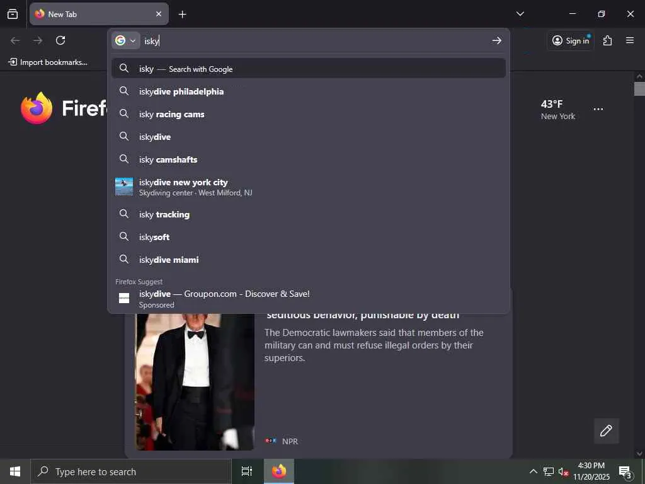
Task: Click the NPR favicon on the story card
Action: (x=271, y=441)
